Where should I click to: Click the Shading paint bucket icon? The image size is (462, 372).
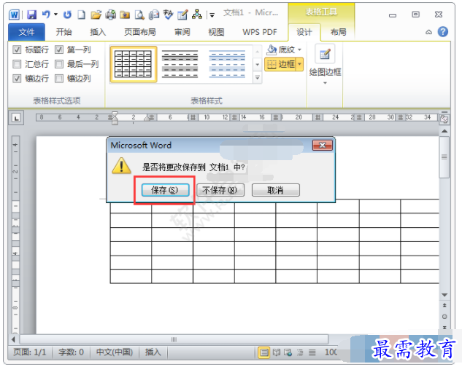(272, 50)
